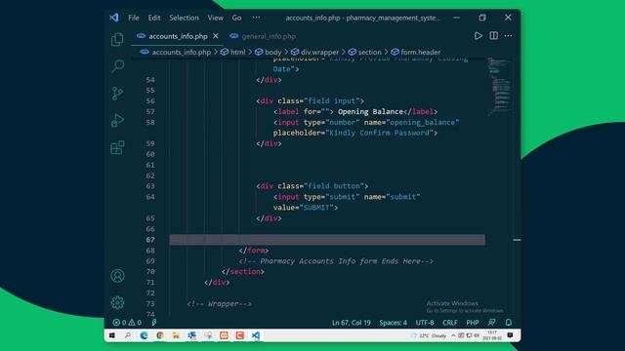Open the Windows Start menu
The width and height of the screenshot is (625, 351).
point(112,335)
